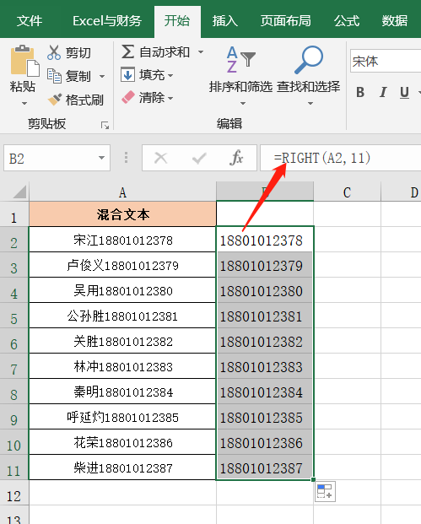Screen dimensions: 421x524
Task: Click the Auto Fill Options icon
Action: pyautogui.click(x=325, y=491)
